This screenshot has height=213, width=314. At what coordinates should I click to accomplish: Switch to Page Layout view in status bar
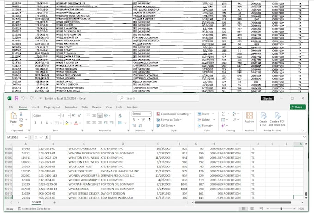252,208
